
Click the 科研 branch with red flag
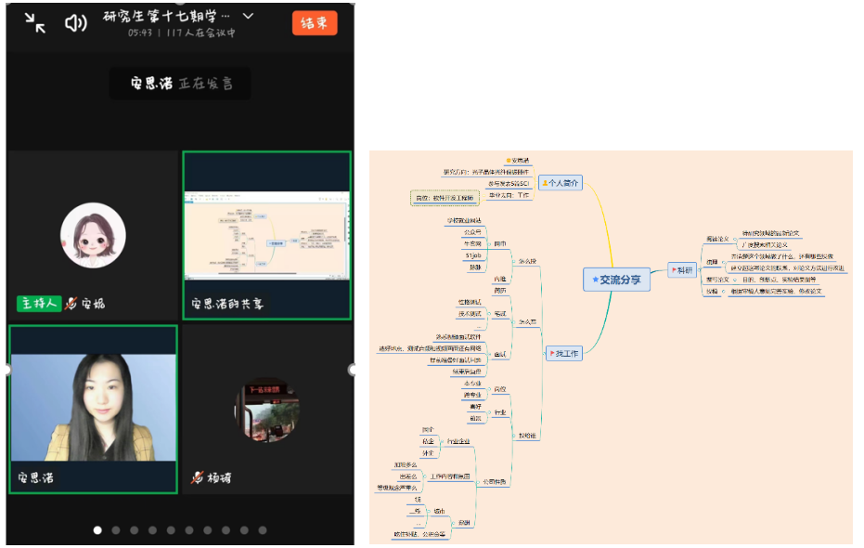[x=680, y=270]
